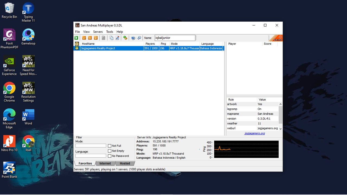Image resolution: width=347 pixels, height=195 pixels.
Task: Select Word desktop shortcut
Action: click(28, 117)
